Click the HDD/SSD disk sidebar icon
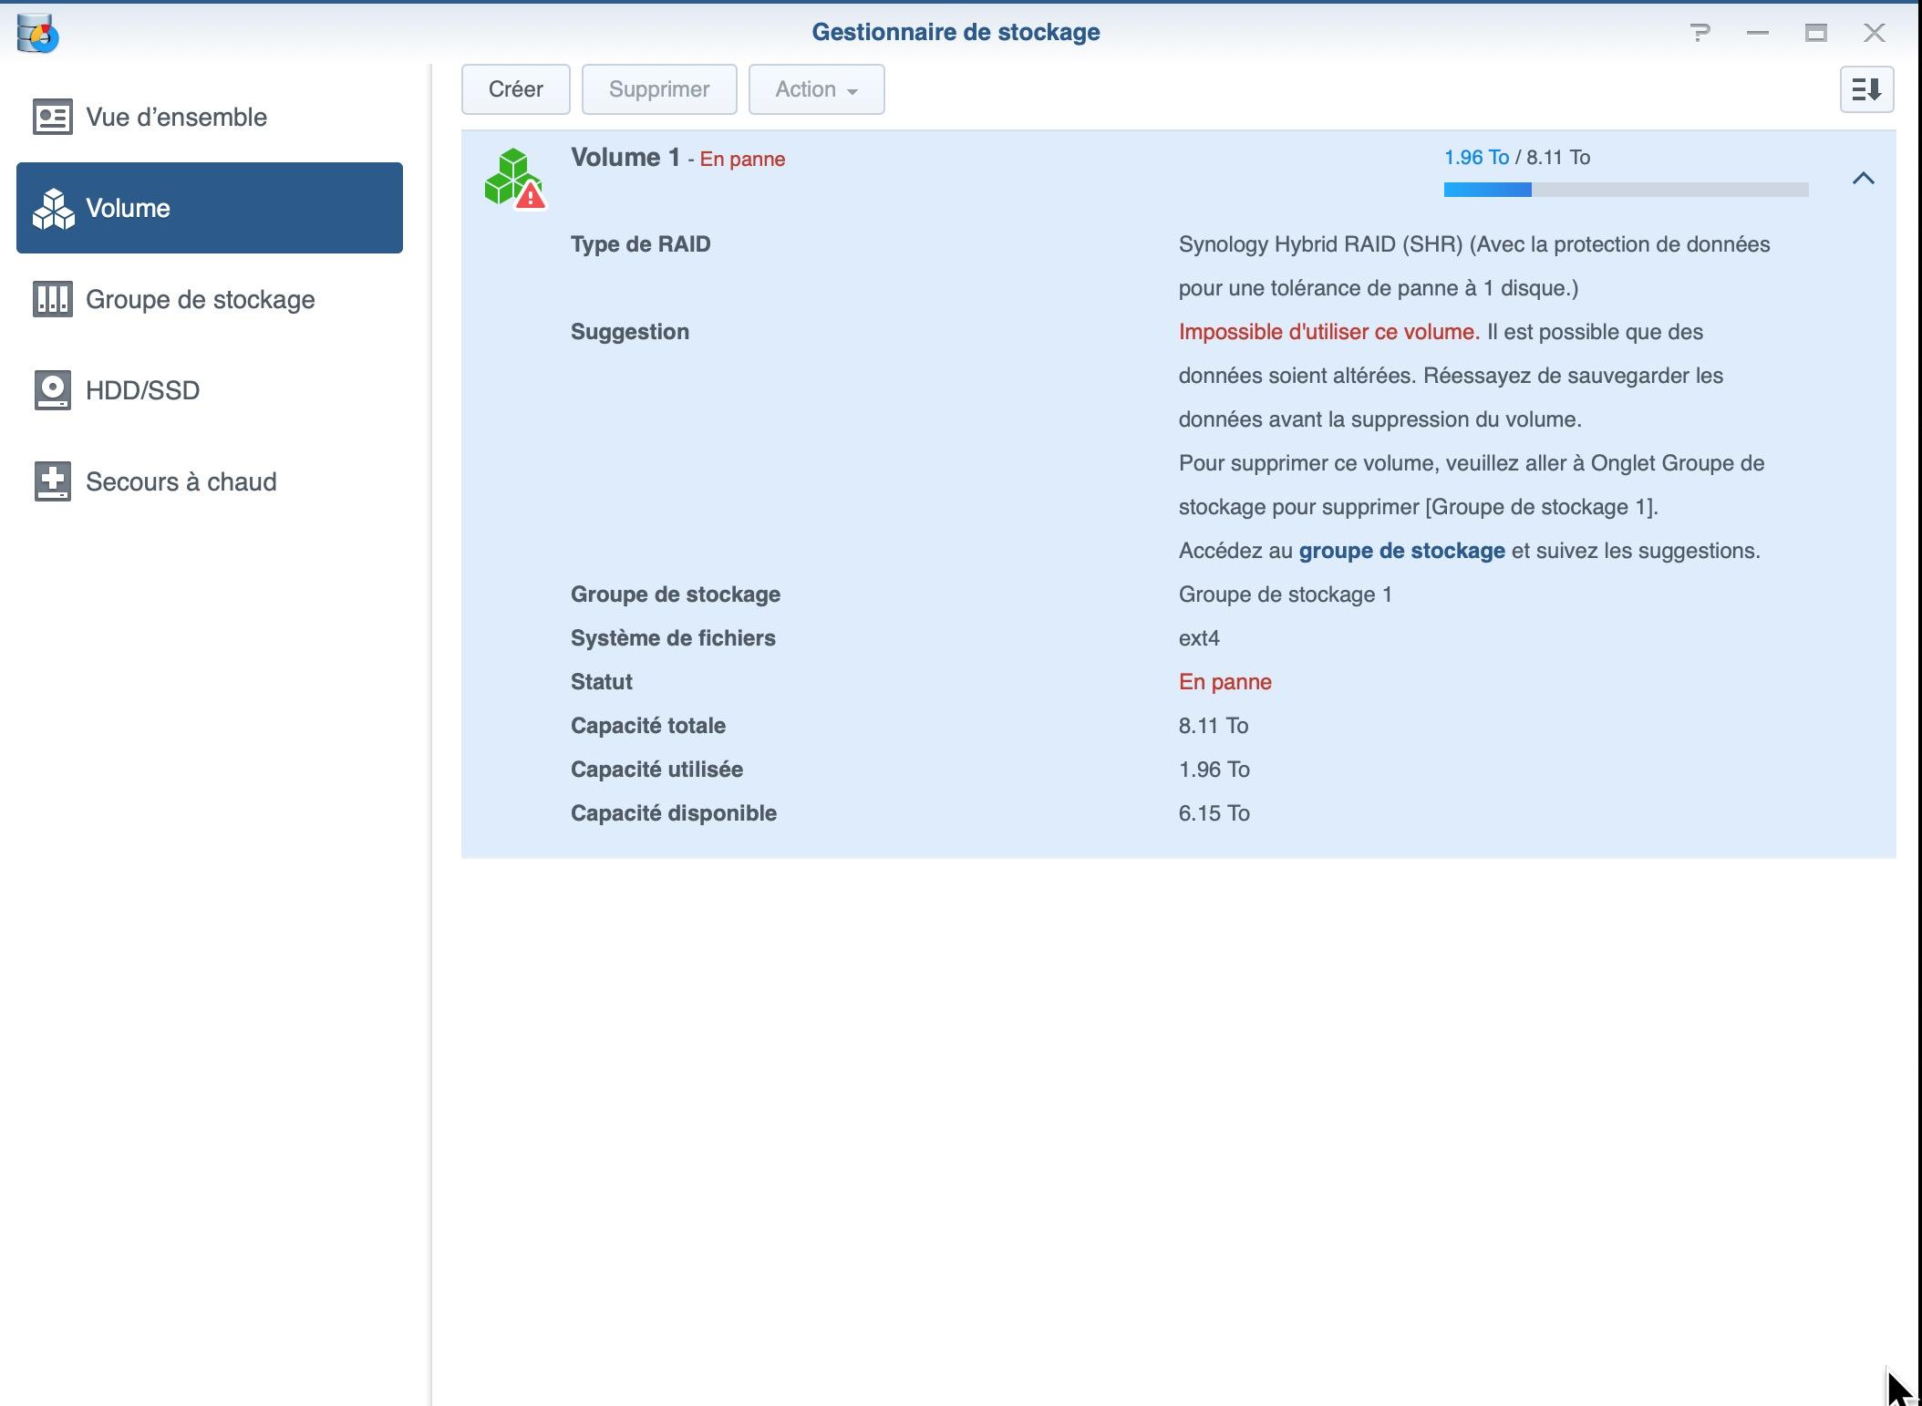1922x1406 pixels. (x=53, y=390)
